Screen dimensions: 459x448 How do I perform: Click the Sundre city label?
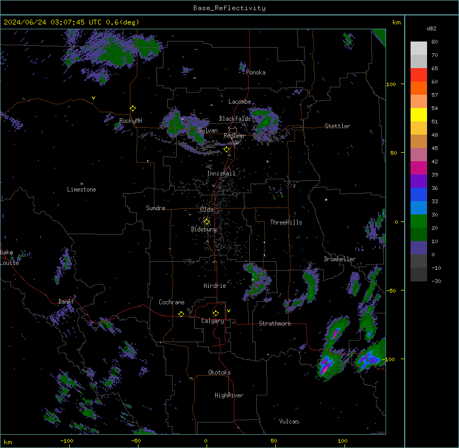[x=155, y=208]
